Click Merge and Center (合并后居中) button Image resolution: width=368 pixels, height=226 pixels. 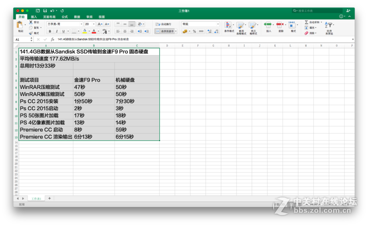click(165, 31)
